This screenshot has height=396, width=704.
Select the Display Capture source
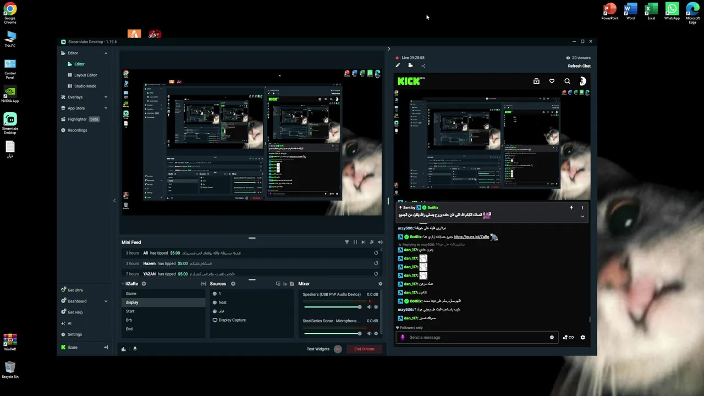coord(252,320)
